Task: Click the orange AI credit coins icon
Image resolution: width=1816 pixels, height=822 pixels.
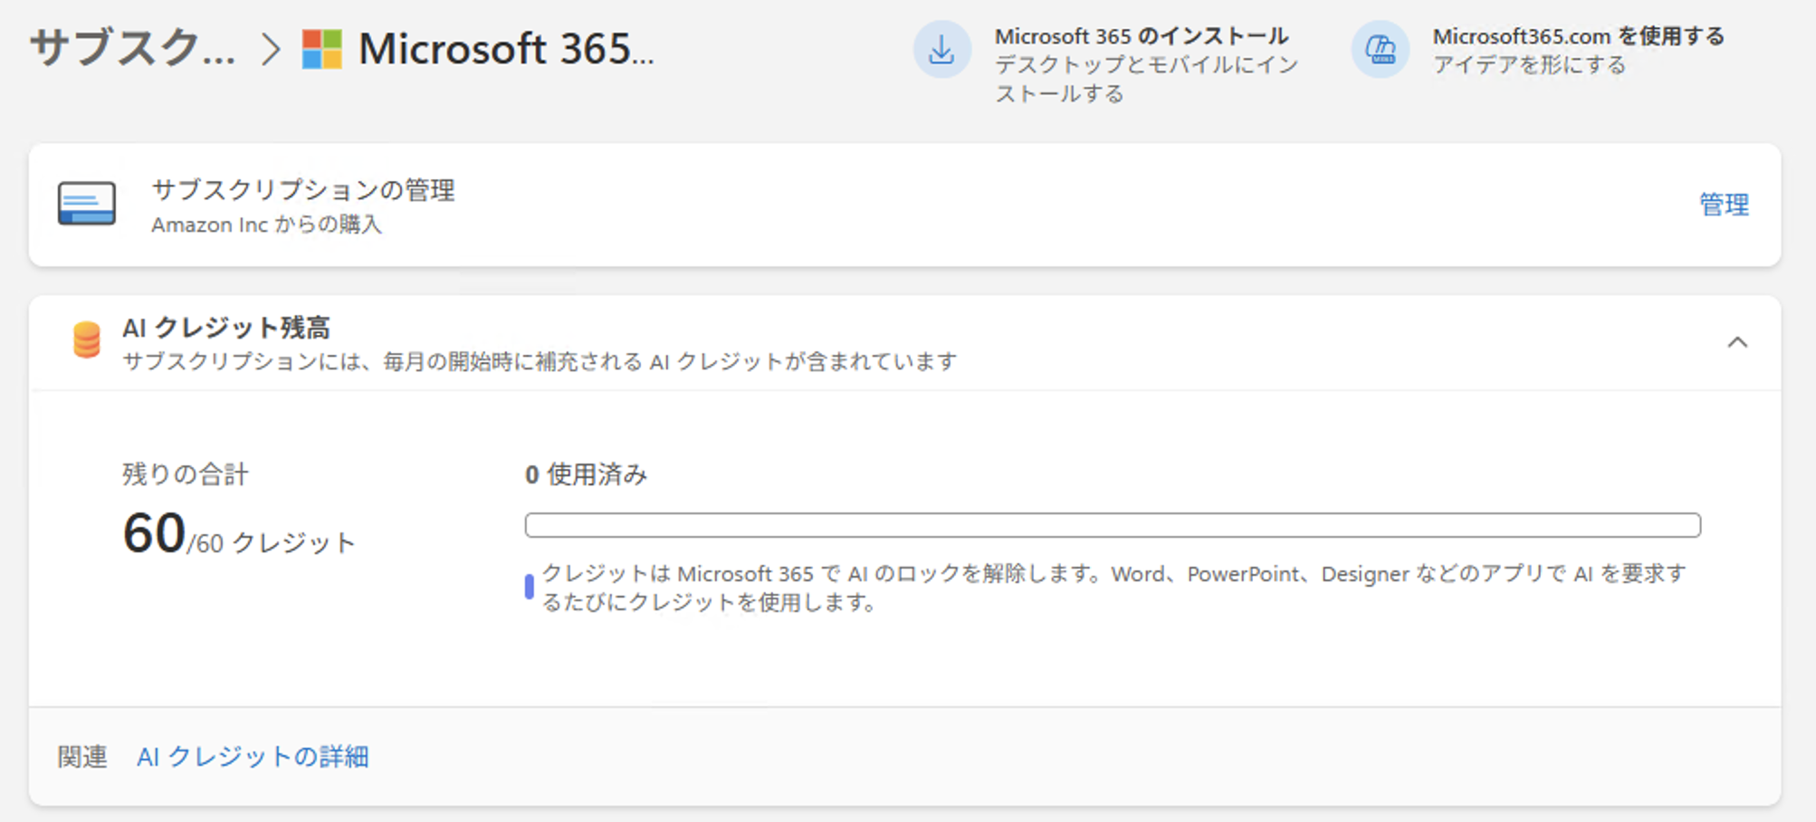Action: click(87, 340)
